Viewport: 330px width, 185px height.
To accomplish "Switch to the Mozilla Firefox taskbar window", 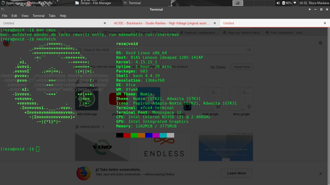I will 40,3.
